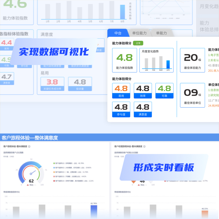
Task: Click the blue bar labeled 61.76%
Action: click(x=94, y=212)
